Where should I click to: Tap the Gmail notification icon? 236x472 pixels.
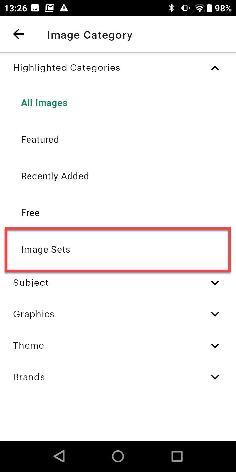[x=49, y=8]
